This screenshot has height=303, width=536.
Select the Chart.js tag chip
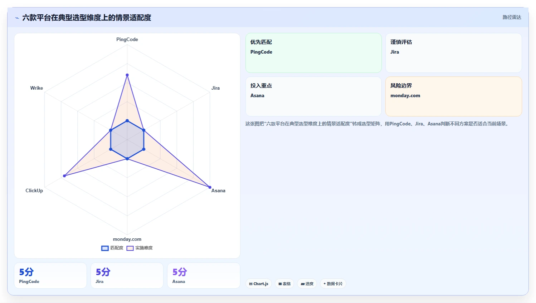(259, 284)
